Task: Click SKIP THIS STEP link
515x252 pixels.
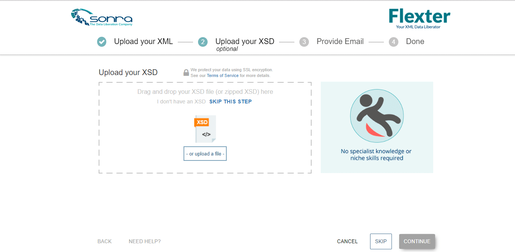Action: point(231,101)
